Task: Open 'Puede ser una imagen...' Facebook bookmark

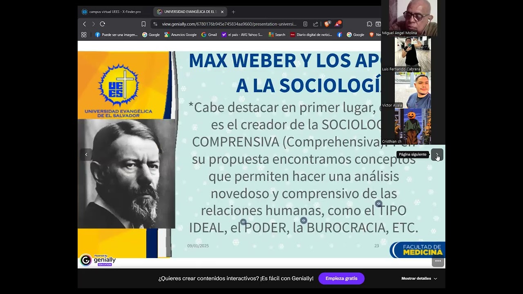Action: (x=116, y=35)
